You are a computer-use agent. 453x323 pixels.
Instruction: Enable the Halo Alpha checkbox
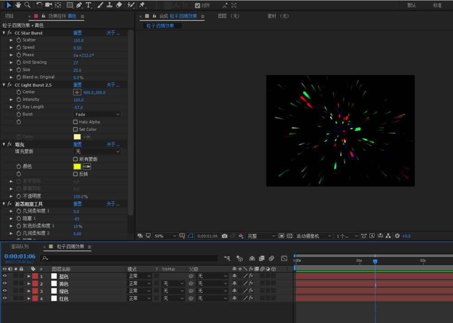75,122
